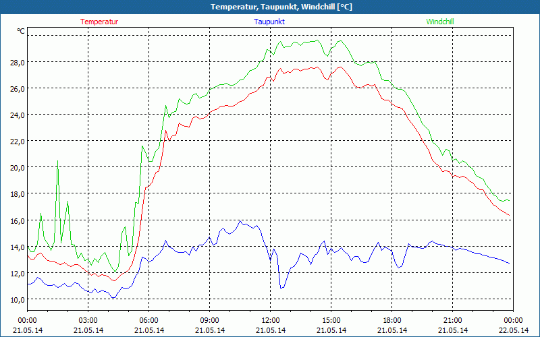Viewport: 540px width, 337px height.
Task: Click the 12:00 time label on the x-axis
Action: 271,321
